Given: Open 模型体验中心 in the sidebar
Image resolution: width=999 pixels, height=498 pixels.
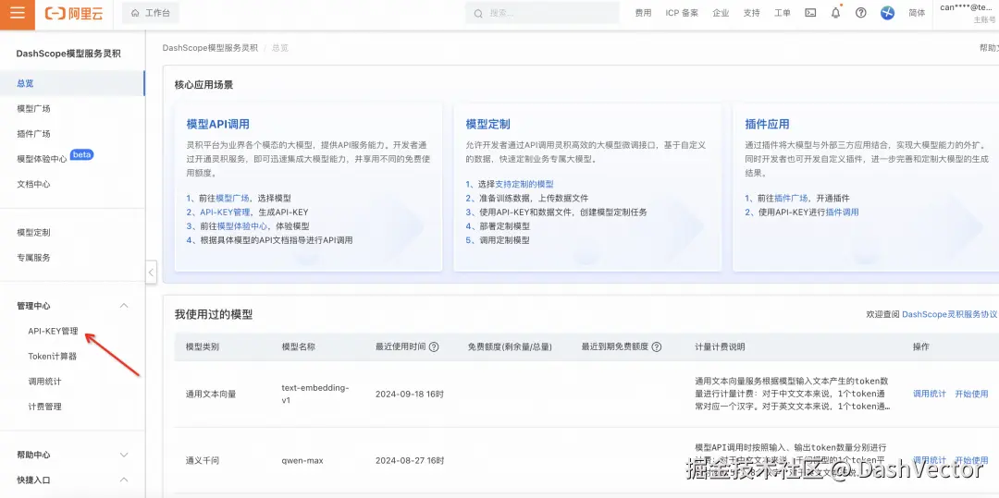Looking at the screenshot, I should 42,159.
